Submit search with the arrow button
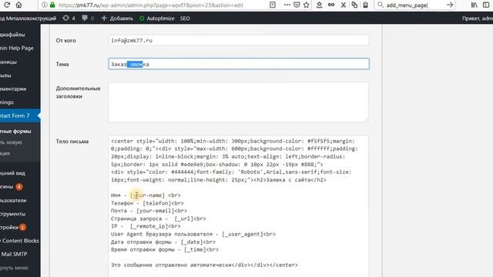 (x=450, y=5)
